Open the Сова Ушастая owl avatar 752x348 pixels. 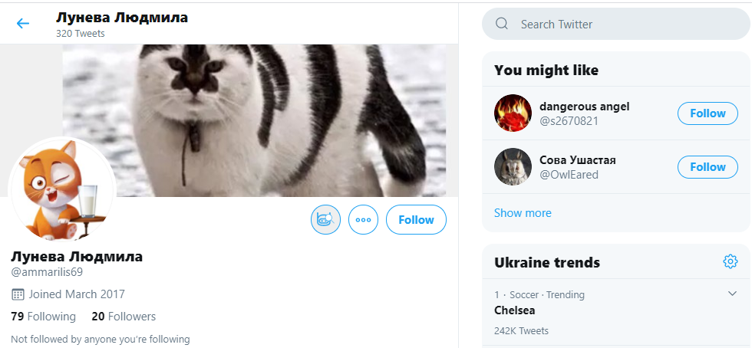click(x=513, y=167)
